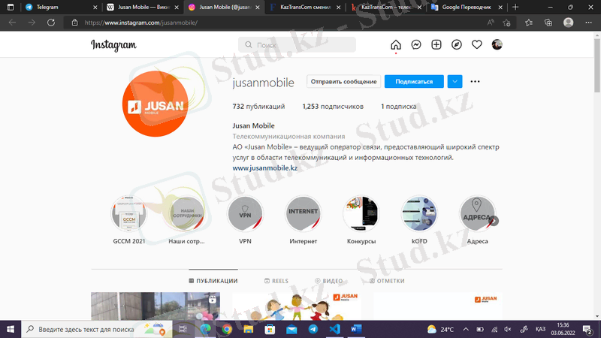
Task: Select the ПУБЛИКАЦИИ tab
Action: coord(213,281)
